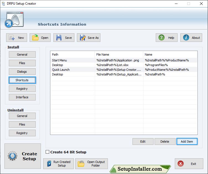The image size is (208, 174).
Task: Go to the Interface section
Action: [22, 97]
